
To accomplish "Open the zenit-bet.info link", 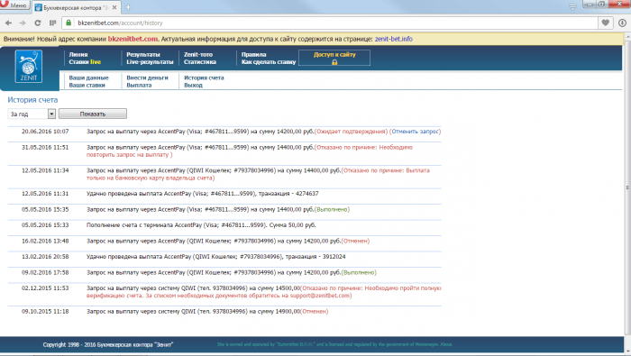I will (394, 39).
